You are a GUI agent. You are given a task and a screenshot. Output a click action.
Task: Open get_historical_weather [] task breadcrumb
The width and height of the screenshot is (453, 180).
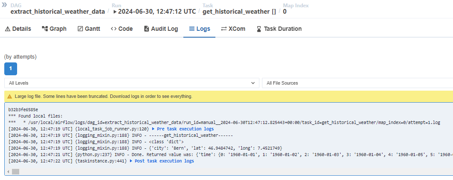[239, 12]
